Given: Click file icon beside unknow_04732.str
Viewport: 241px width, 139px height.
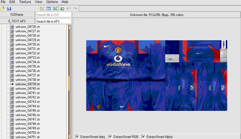Looking at the screenshot, I should pyautogui.click(x=12, y=53).
